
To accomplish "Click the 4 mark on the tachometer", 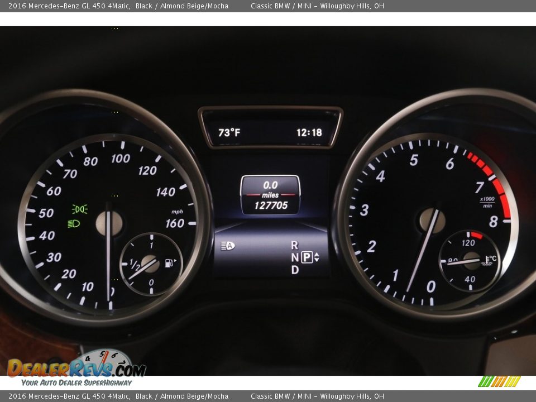I will coord(380,176).
